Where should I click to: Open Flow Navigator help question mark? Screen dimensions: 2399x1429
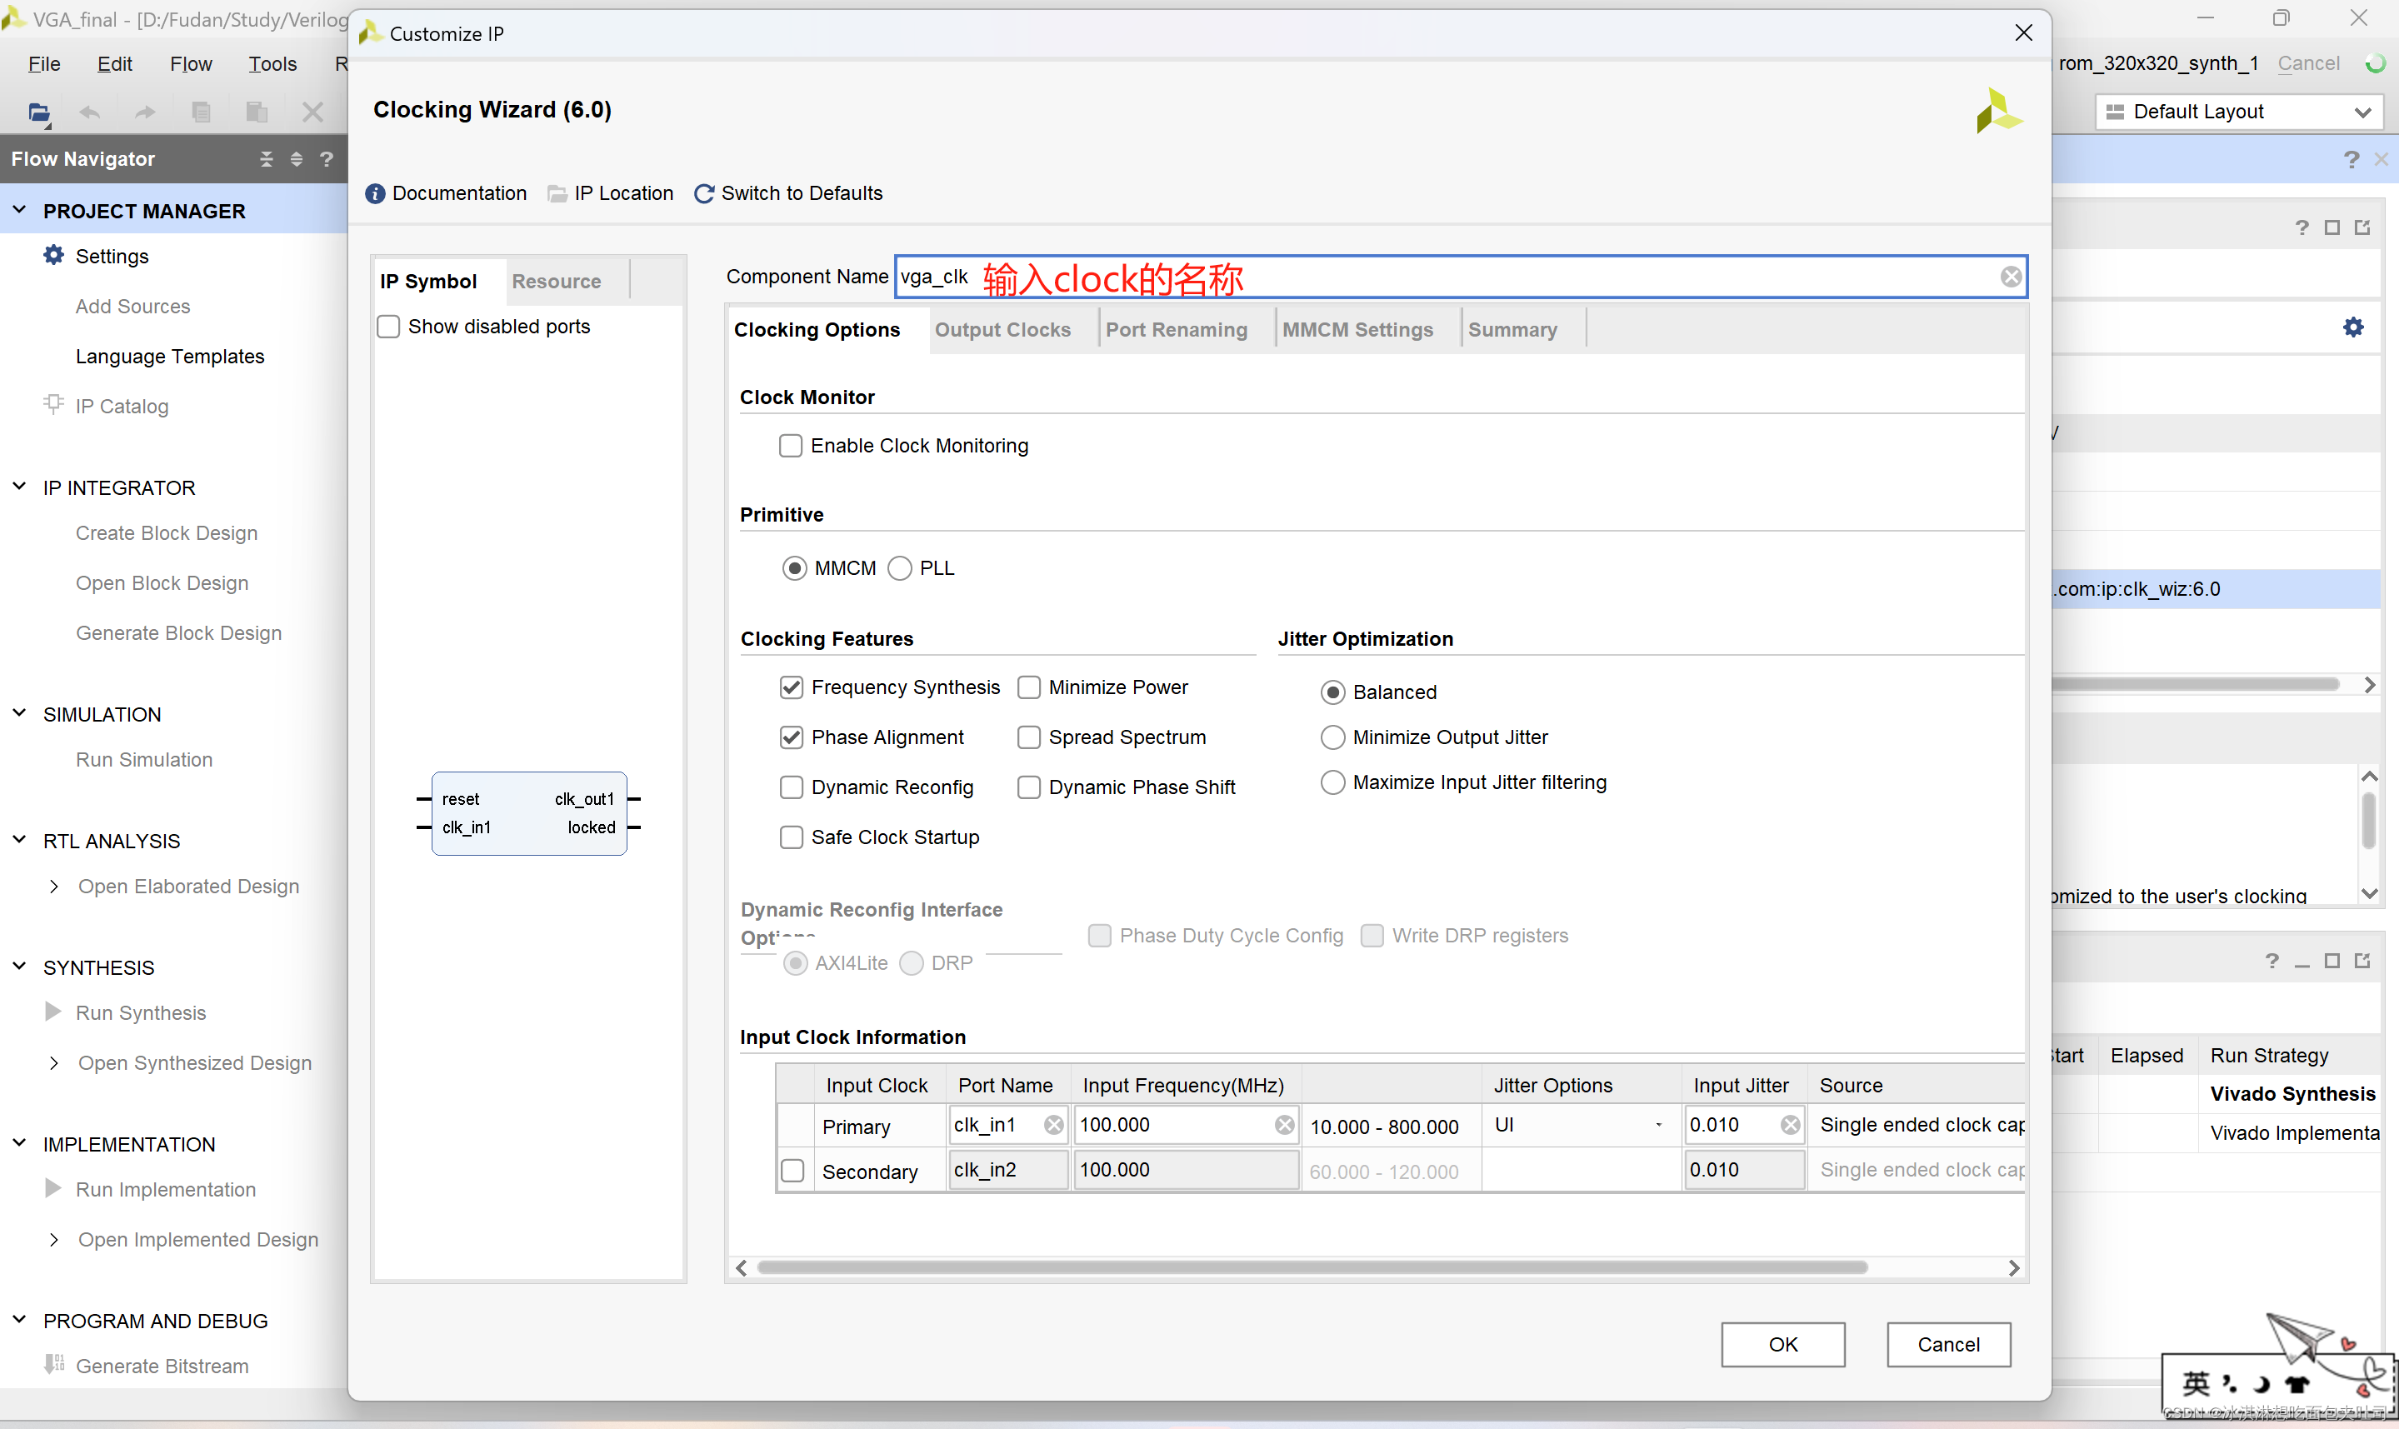click(327, 159)
